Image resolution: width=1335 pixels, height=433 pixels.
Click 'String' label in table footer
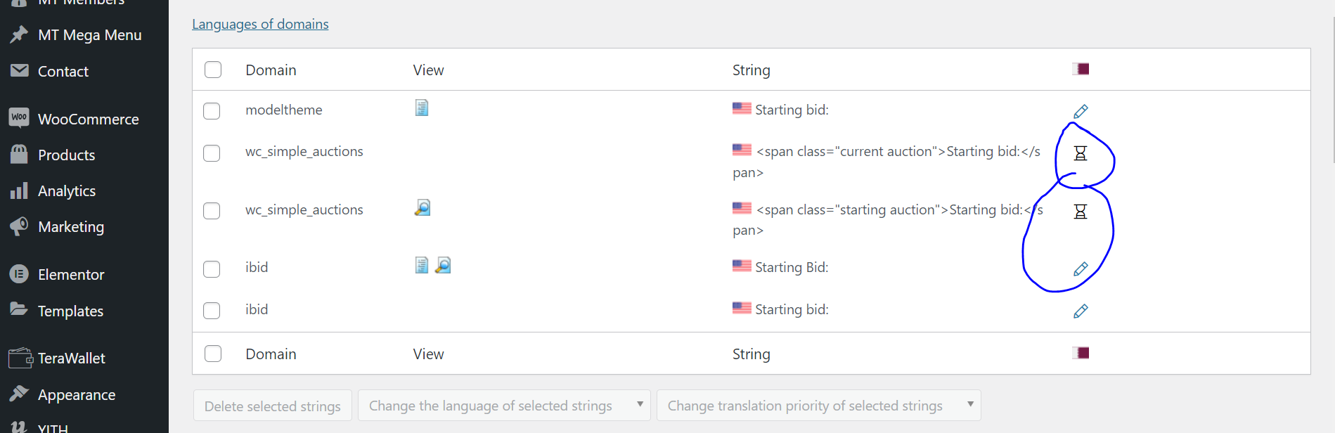(x=751, y=354)
